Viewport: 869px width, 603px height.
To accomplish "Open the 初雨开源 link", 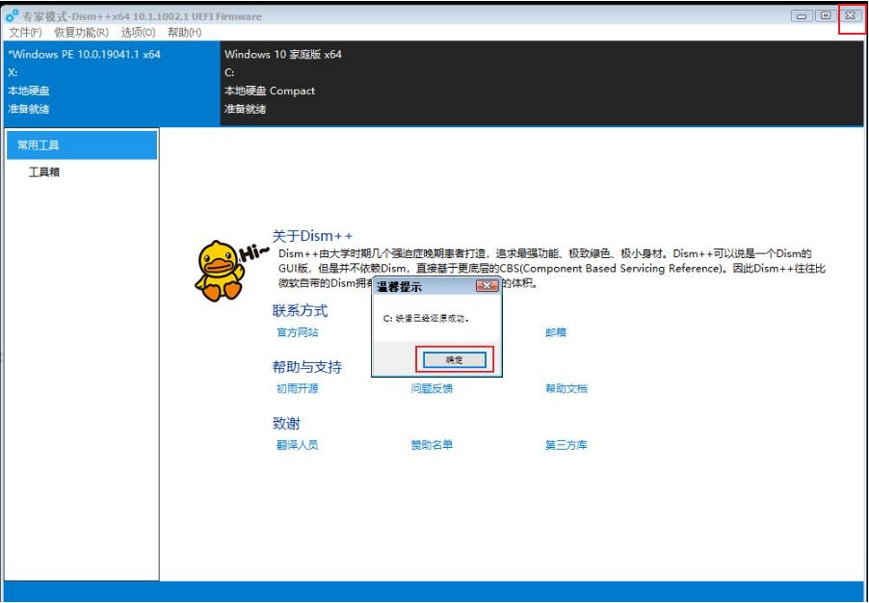I will point(297,389).
